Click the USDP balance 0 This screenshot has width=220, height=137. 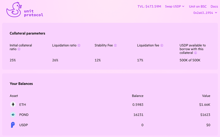pos(142,125)
